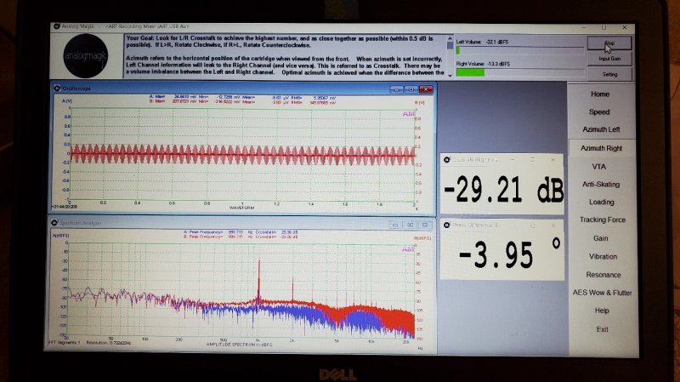The image size is (680, 382).
Task: Click the analogmagik round logo
Action: 86,56
